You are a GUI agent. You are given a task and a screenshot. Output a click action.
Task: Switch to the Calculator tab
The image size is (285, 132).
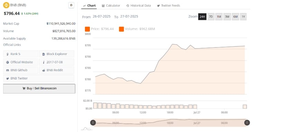coord(111,5)
